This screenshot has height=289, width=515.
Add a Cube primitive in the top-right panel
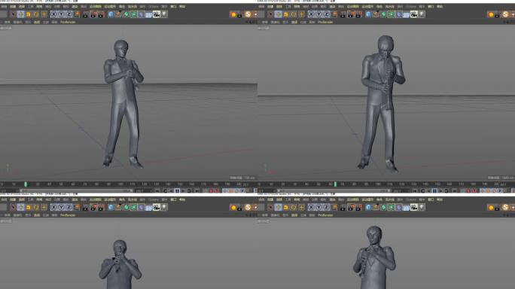[x=368, y=14]
